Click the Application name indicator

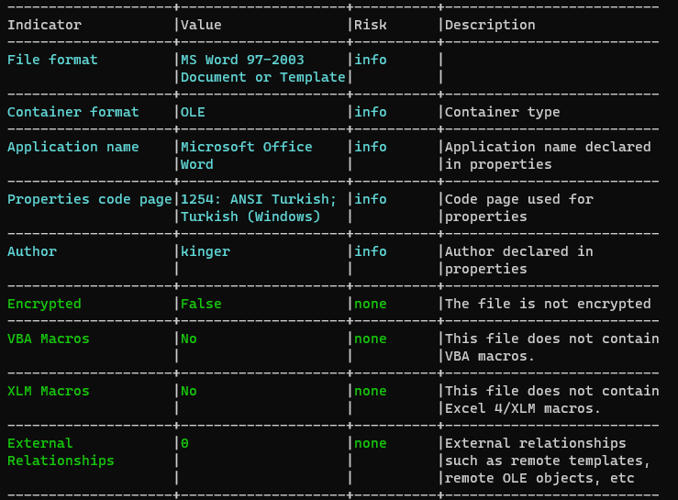coord(73,147)
